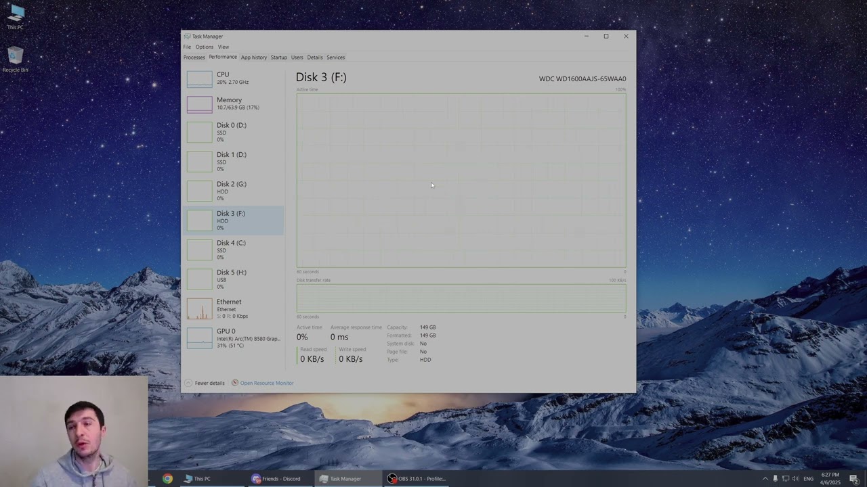Viewport: 867px width, 487px height.
Task: Open the Options menu in Task Manager
Action: pos(205,47)
